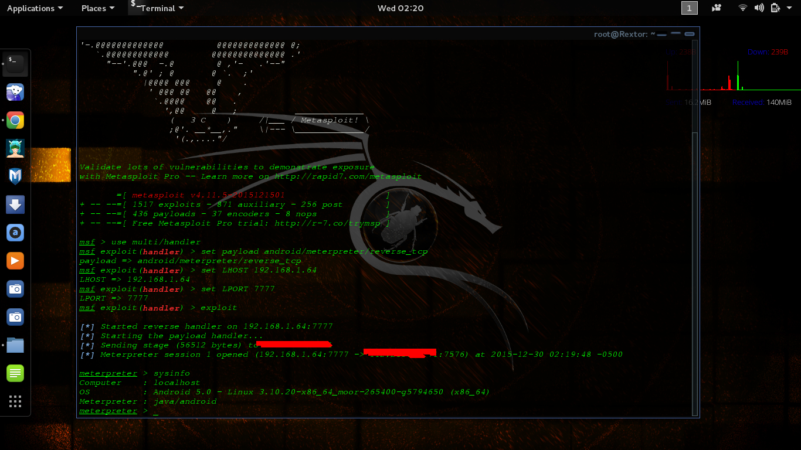Viewport: 801px width, 450px height.
Task: Click 'Meterpreter : java/android' output line
Action: [148, 401]
